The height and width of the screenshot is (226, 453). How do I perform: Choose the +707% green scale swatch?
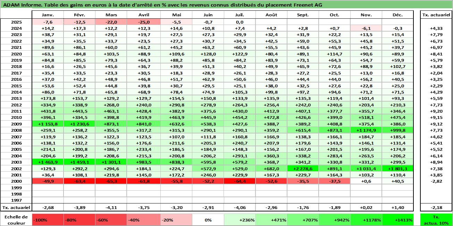point(303,220)
